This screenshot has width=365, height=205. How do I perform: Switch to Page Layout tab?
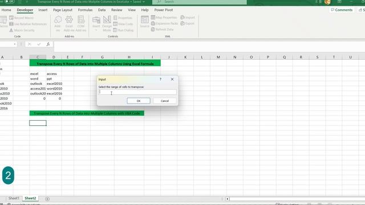pos(63,10)
